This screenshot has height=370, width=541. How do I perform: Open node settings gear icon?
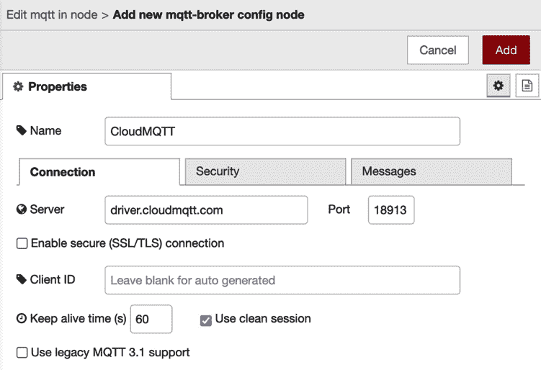[x=498, y=86]
